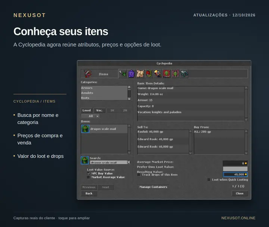Click Vocation: knights and paladins row

click(191, 112)
